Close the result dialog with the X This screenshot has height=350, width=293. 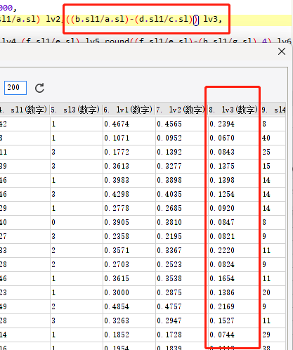click(282, 51)
